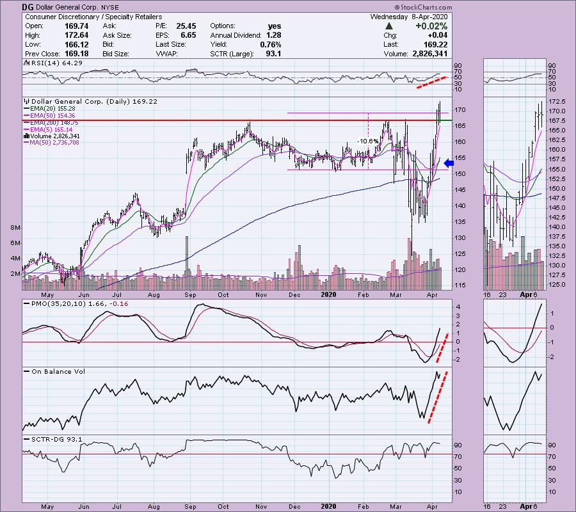Select the 'VWAP:' label
576x512 pixels.
point(166,54)
